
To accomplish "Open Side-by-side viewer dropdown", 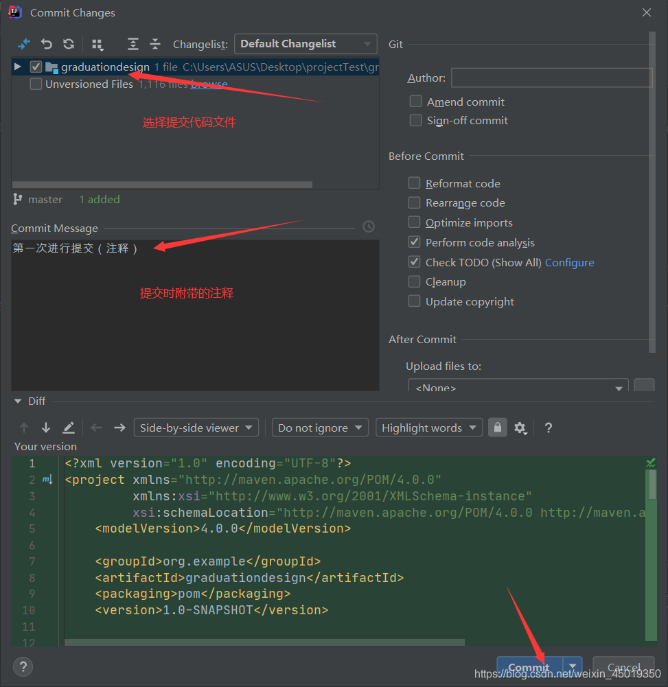I will click(196, 428).
